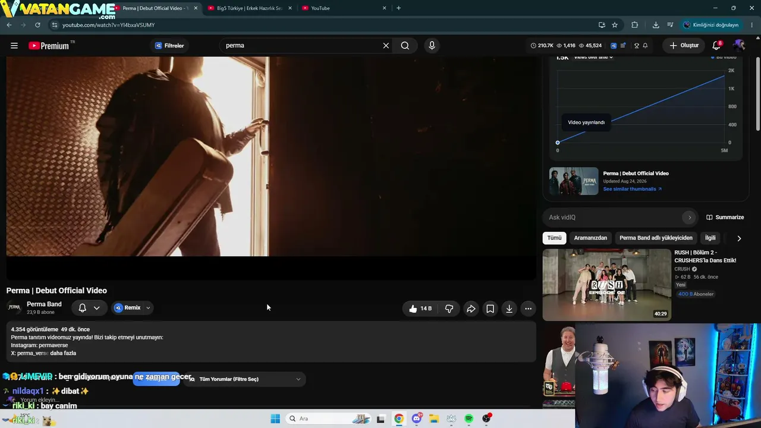The image size is (761, 428).
Task: Click the 'Oluştur' create button
Action: (x=684, y=46)
